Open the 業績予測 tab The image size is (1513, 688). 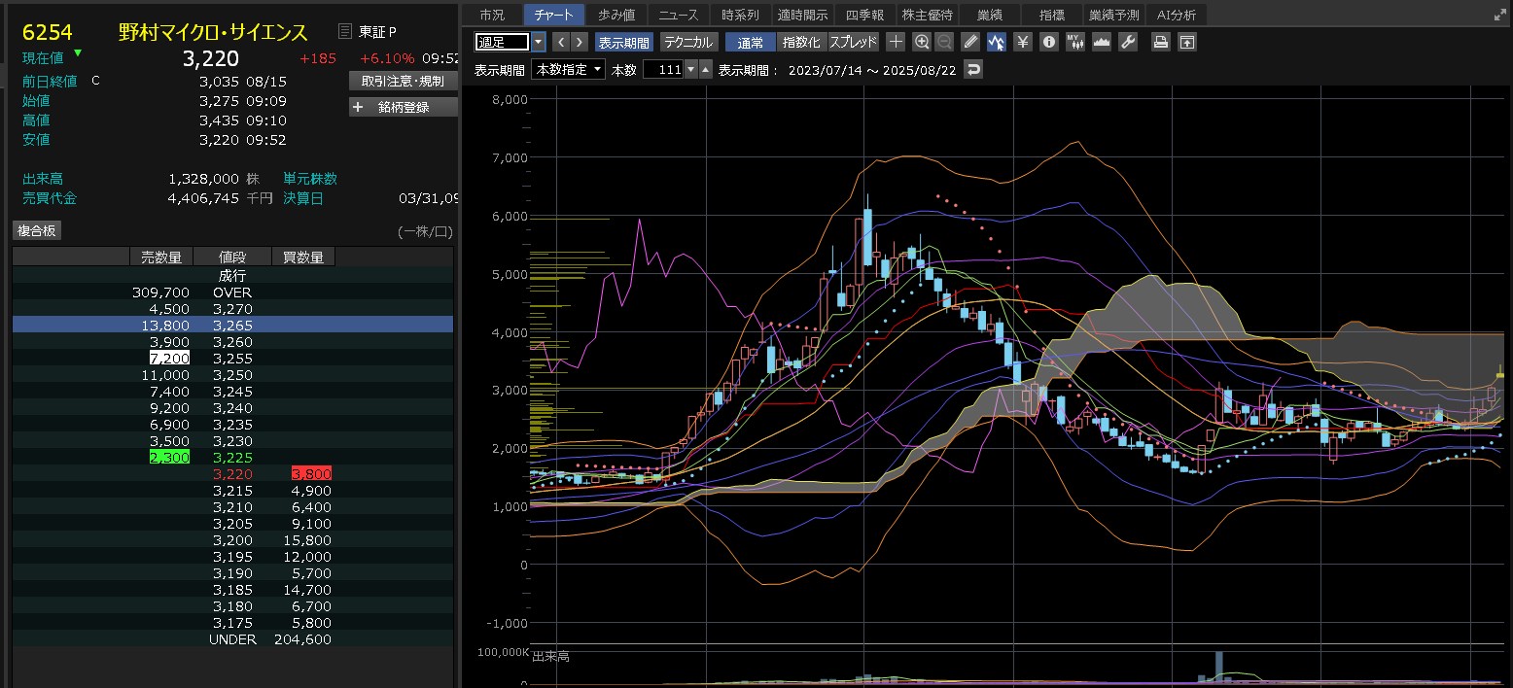tap(1114, 15)
